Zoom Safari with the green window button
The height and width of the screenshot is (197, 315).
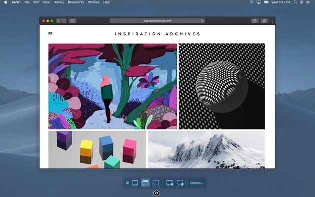[52, 21]
